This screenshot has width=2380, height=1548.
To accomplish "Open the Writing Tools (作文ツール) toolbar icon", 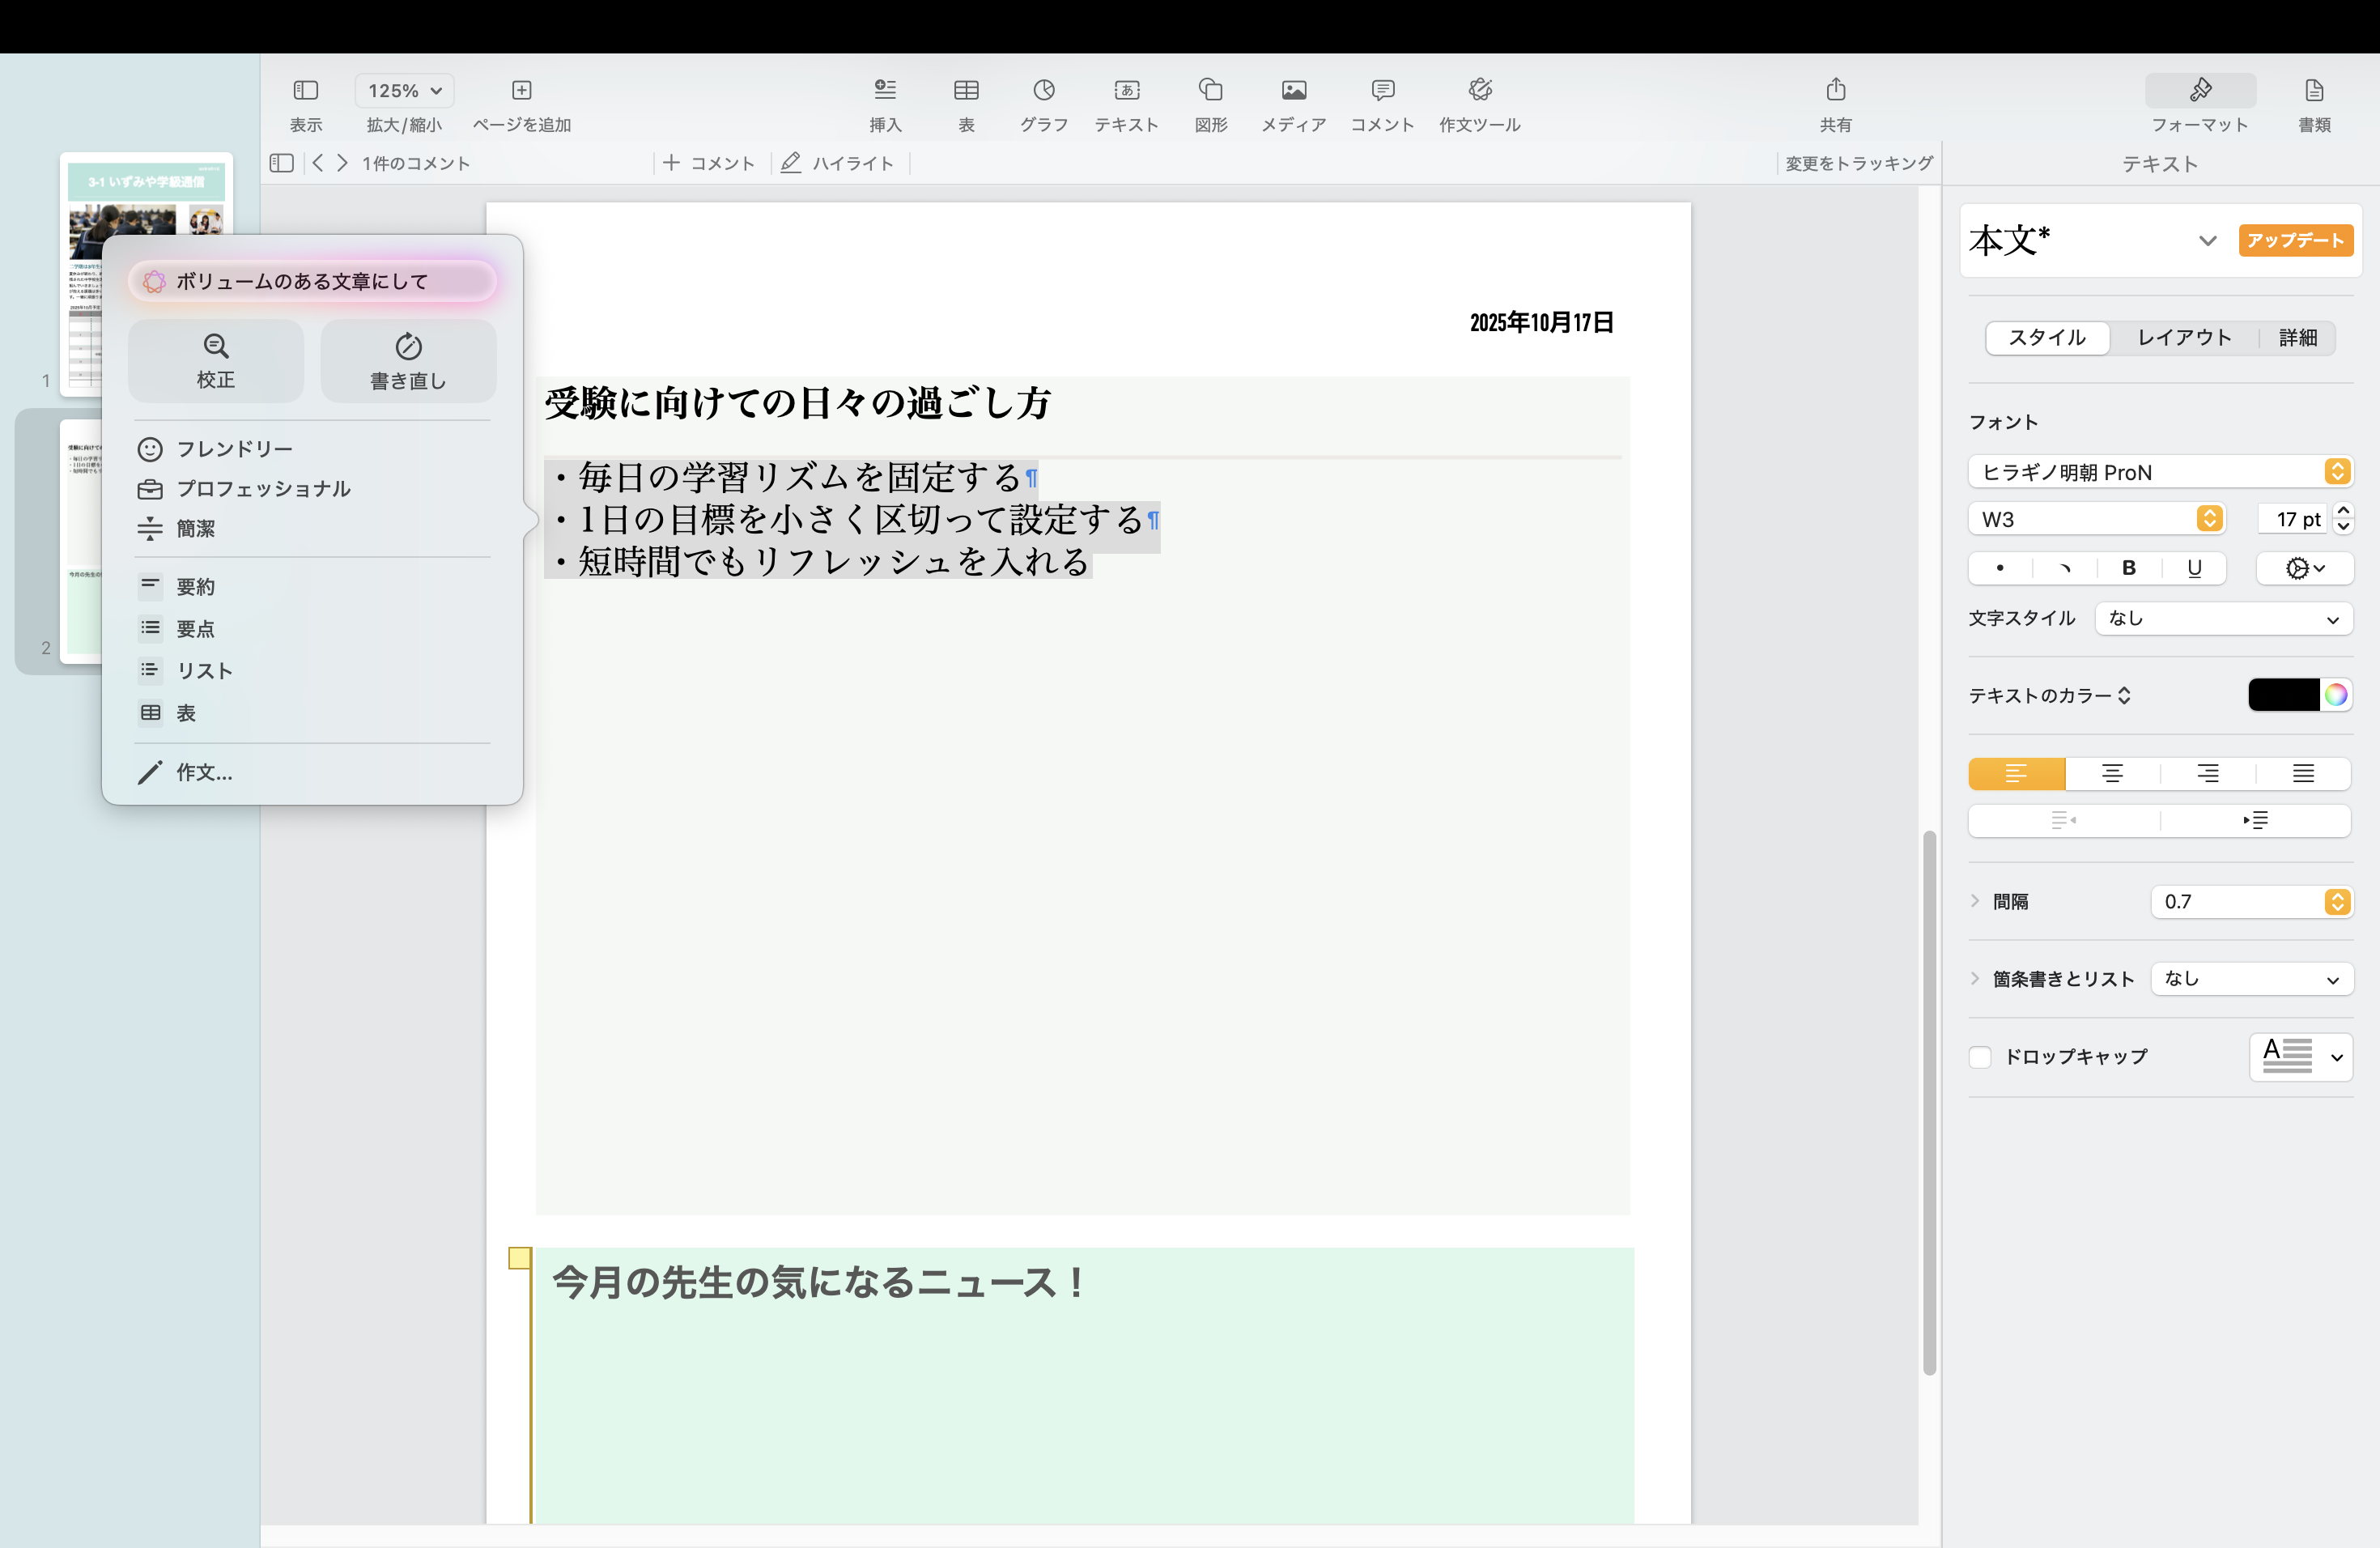I will pos(1479,91).
